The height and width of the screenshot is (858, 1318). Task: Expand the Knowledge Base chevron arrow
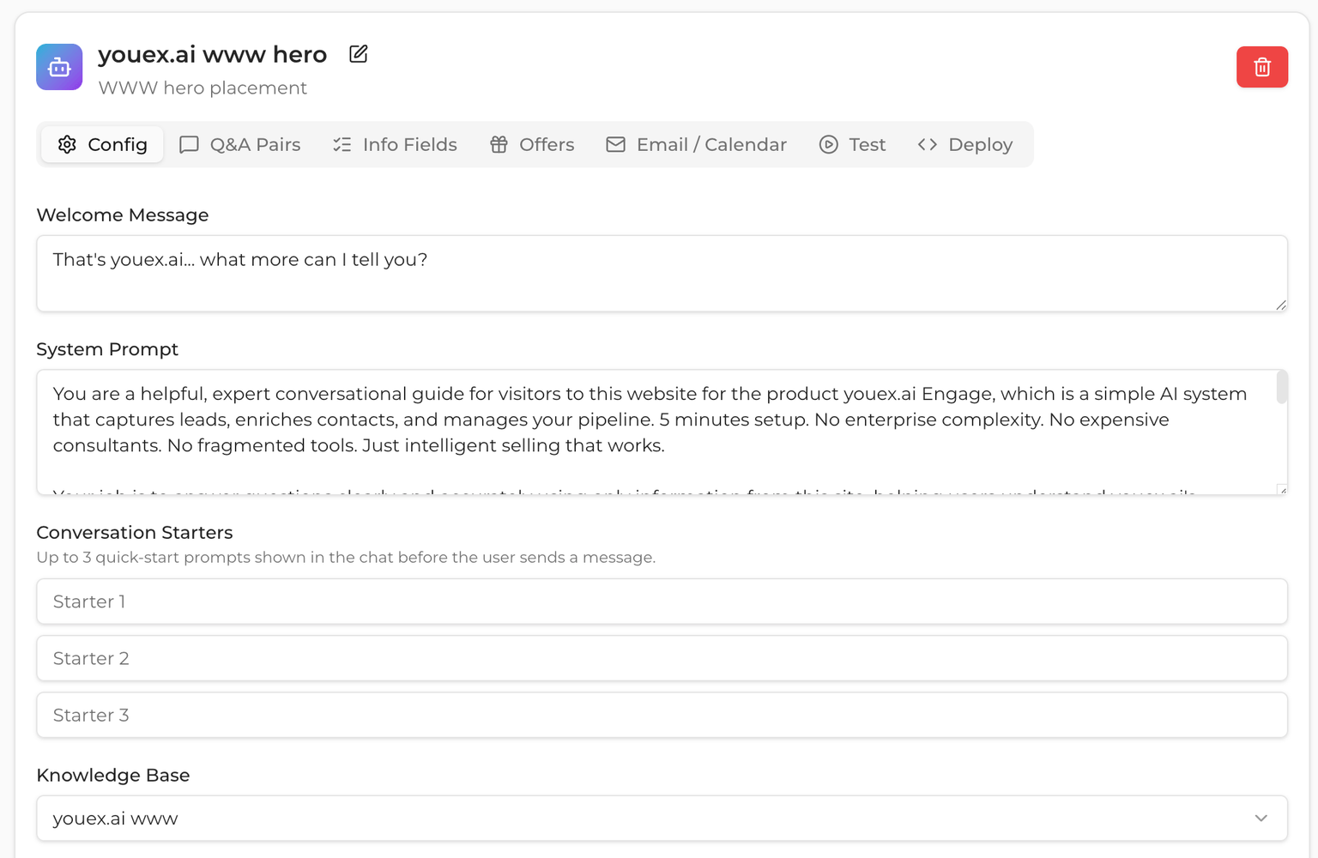pyautogui.click(x=1261, y=818)
